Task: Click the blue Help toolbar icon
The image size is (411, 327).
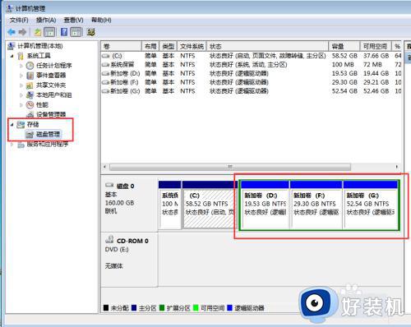Action: pyautogui.click(x=64, y=32)
